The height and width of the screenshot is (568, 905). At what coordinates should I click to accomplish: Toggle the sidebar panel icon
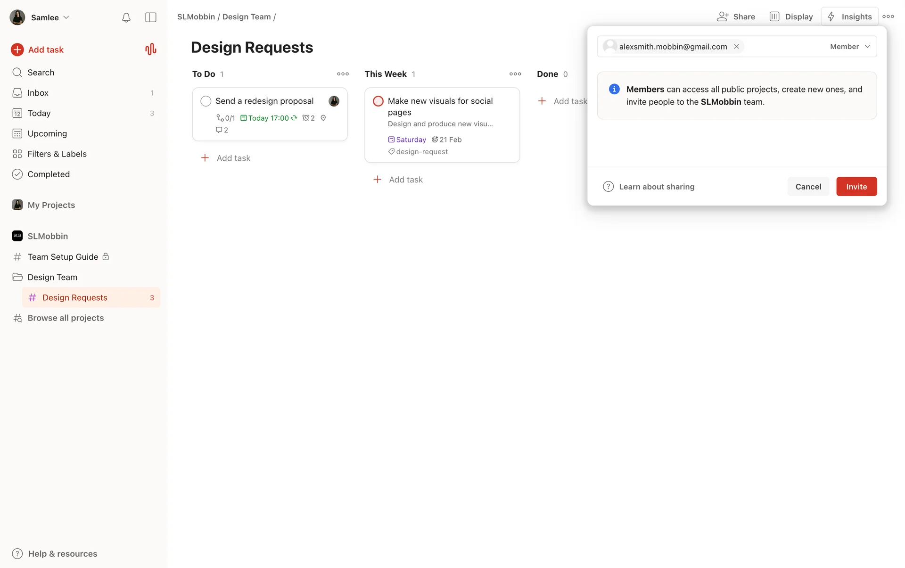click(151, 17)
